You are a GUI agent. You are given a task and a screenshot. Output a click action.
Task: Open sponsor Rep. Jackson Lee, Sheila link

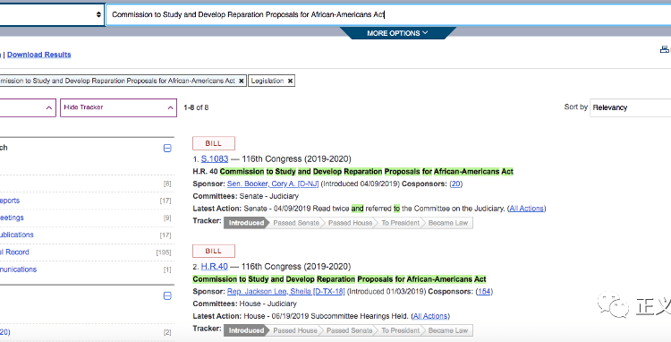(286, 291)
